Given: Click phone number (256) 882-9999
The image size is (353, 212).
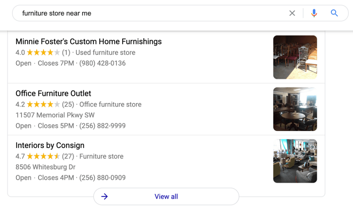Looking at the screenshot, I should click(x=102, y=126).
